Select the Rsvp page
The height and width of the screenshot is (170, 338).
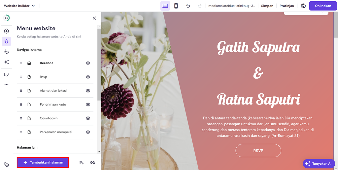point(55,77)
